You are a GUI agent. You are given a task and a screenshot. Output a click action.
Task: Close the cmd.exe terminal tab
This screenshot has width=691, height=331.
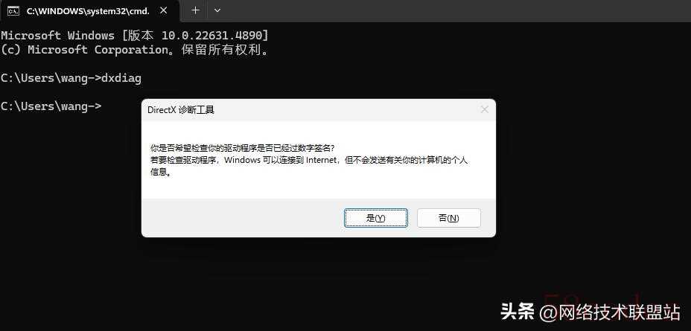(x=163, y=10)
